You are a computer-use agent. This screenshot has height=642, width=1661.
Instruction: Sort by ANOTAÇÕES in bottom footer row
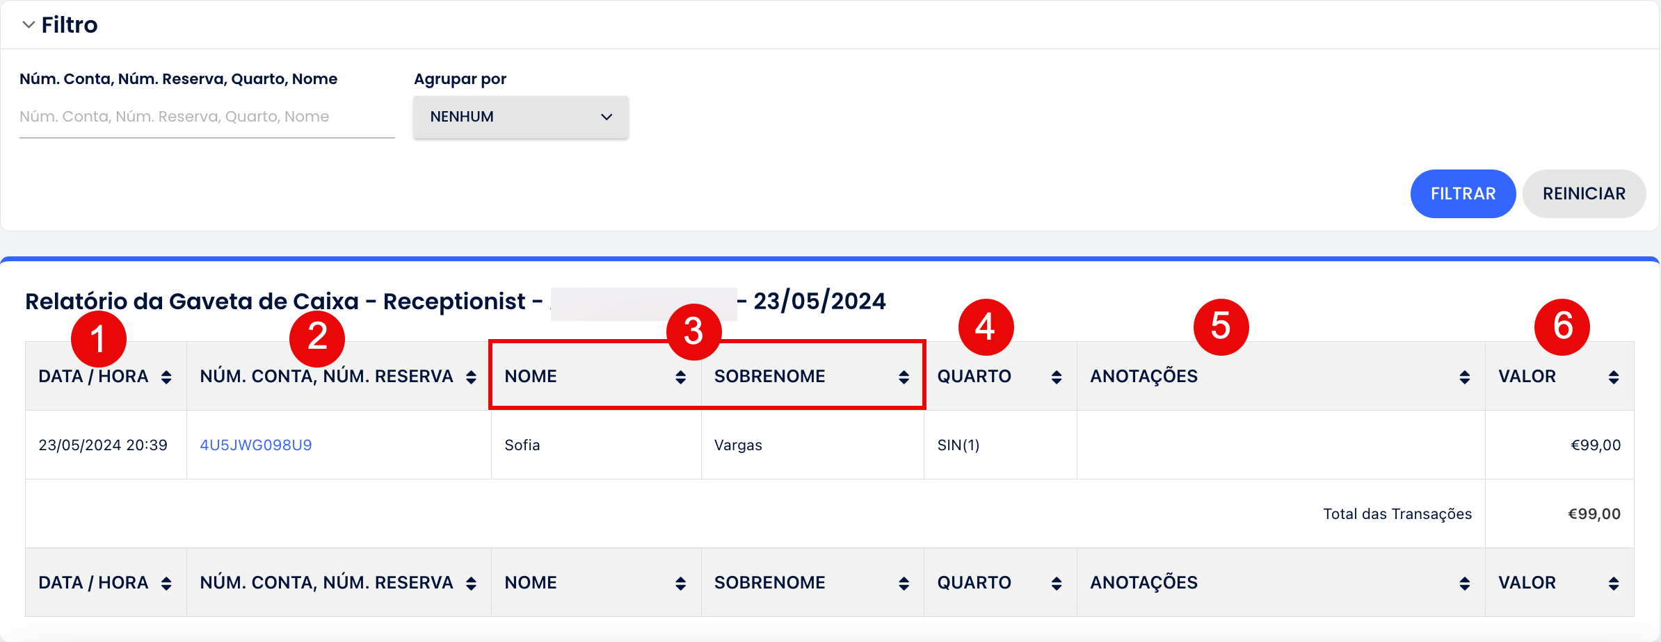[x=1281, y=582]
